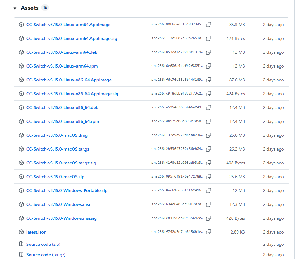The height and width of the screenshot is (259, 295).
Task: Copy sha256 for Windows-Portable.zip
Action: click(x=209, y=190)
